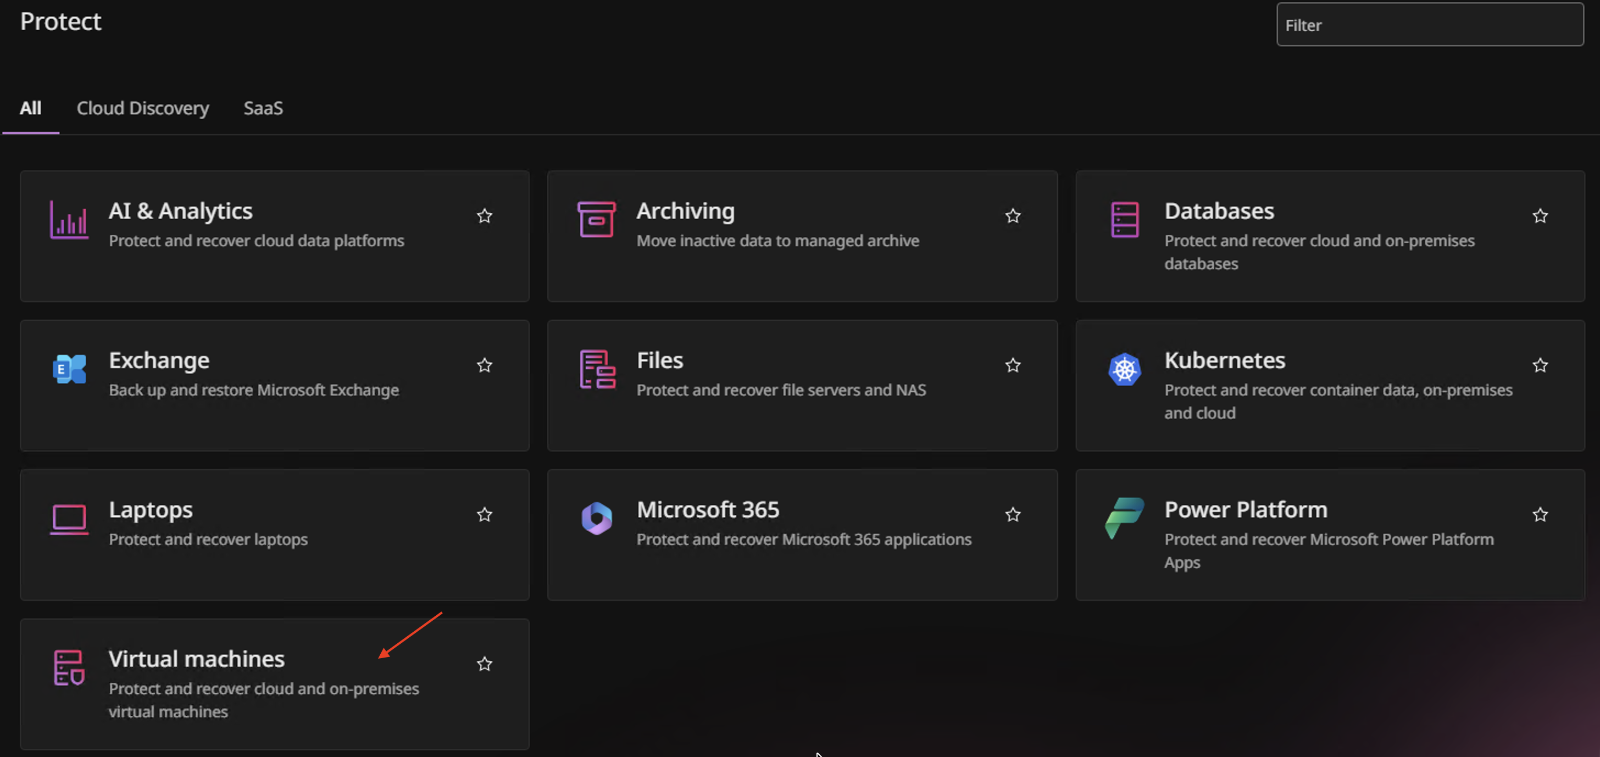The height and width of the screenshot is (757, 1600).
Task: Select the SaaS tab
Action: [263, 109]
